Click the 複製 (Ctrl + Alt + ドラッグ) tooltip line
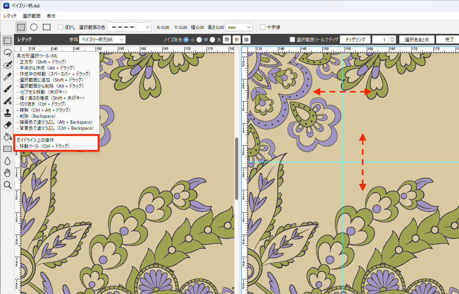This screenshot has height=294, width=459. point(44,110)
